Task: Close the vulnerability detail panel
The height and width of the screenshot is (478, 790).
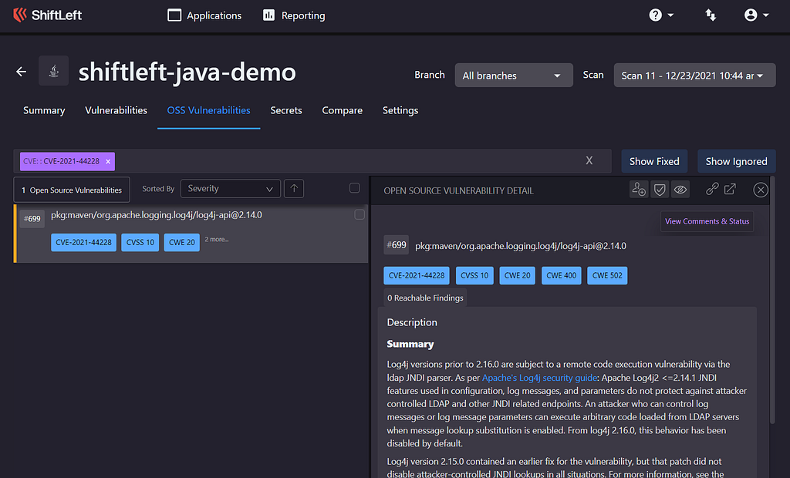Action: pos(761,190)
